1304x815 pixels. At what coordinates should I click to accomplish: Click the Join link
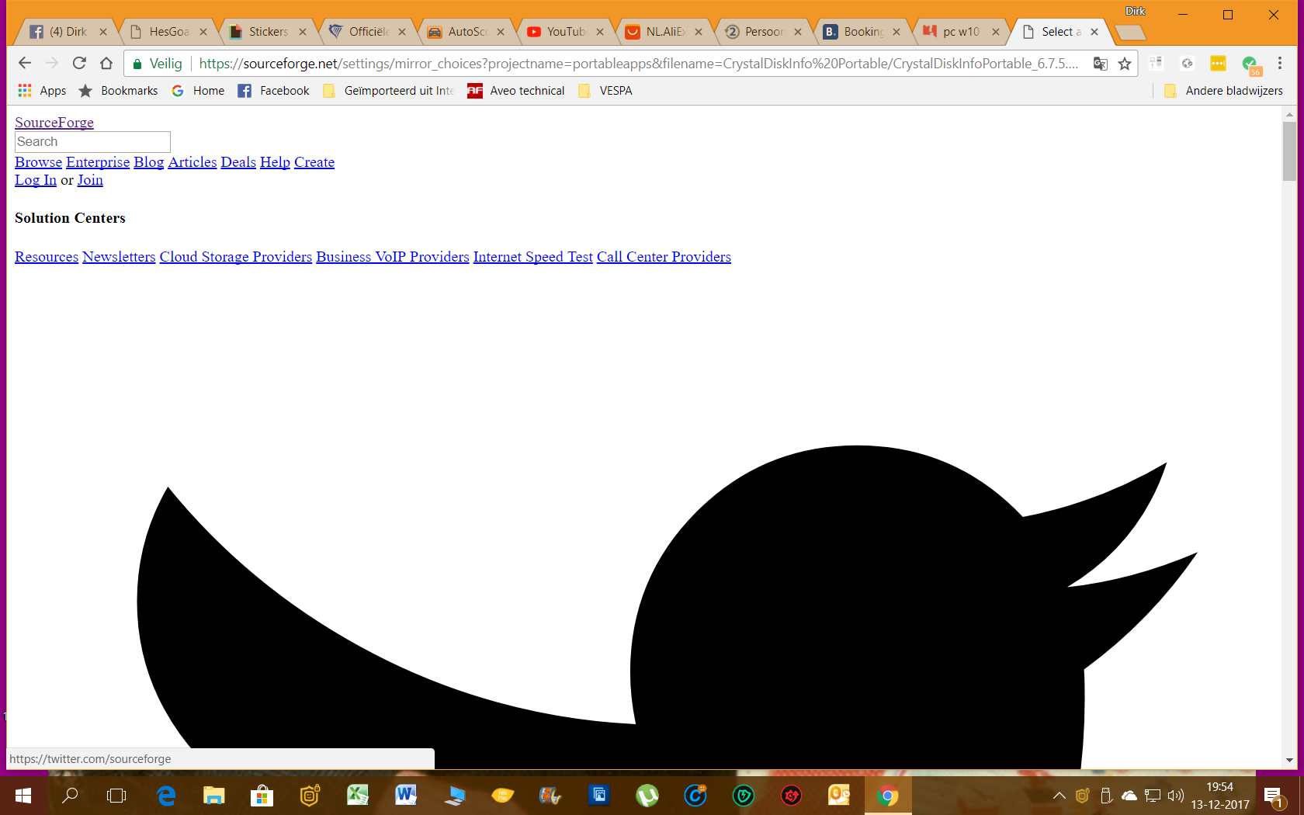[x=90, y=180]
